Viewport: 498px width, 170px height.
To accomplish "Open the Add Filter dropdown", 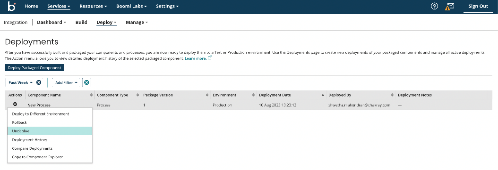I will point(66,82).
